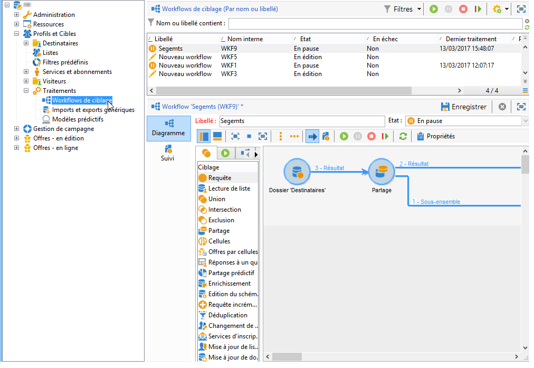Open the gear actions dropdown arrow
This screenshot has height=368, width=534.
(507, 9)
